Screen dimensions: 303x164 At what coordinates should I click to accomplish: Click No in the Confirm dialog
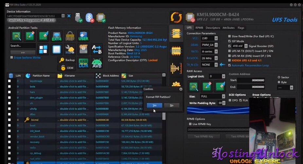pos(171,105)
